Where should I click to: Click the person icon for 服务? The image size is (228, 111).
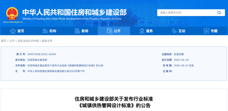pos(142,31)
